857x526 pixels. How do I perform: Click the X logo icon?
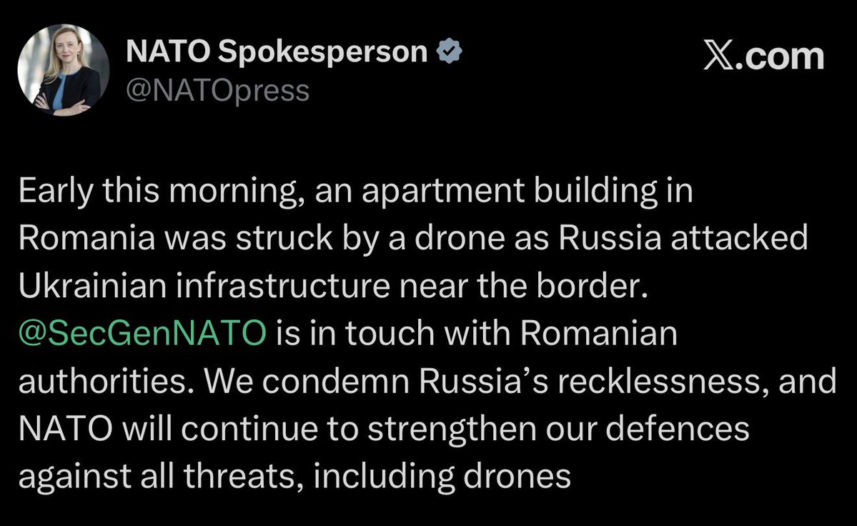(718, 55)
